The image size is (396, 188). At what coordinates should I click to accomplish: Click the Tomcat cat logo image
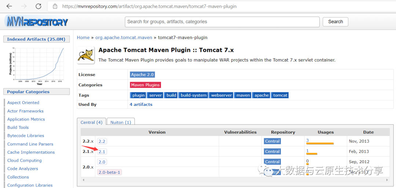86,55
